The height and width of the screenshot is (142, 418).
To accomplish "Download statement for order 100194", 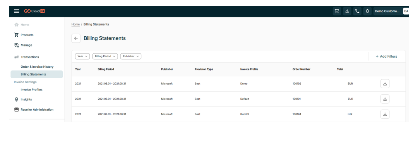I will pyautogui.click(x=385, y=114).
